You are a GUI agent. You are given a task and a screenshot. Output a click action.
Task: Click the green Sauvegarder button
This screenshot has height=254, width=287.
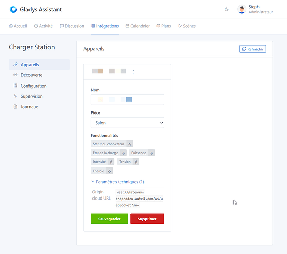[x=109, y=219]
